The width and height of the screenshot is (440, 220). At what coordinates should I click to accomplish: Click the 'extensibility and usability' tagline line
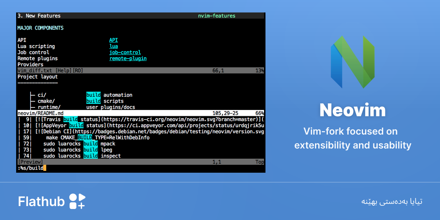[x=353, y=145]
